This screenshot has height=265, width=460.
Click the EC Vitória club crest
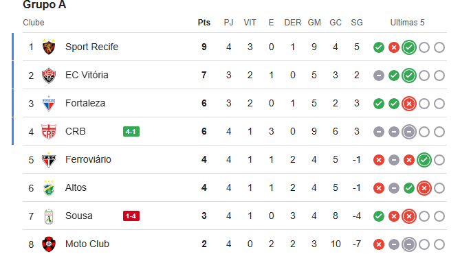pyautogui.click(x=49, y=76)
